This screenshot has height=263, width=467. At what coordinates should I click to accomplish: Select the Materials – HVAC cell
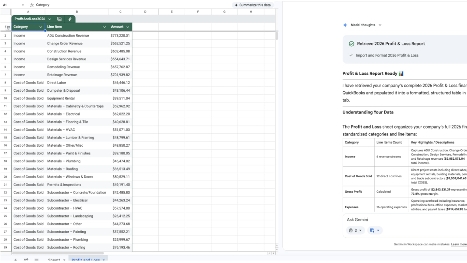tap(77, 130)
